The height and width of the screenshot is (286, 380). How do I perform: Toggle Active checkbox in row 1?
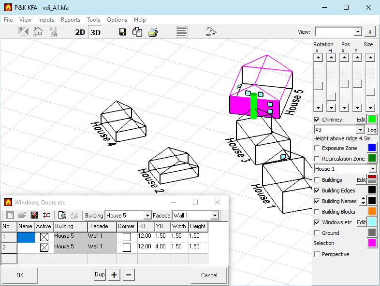click(x=44, y=237)
